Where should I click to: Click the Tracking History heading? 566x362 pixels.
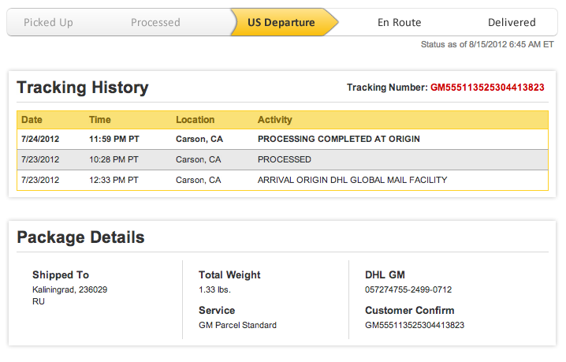point(82,88)
